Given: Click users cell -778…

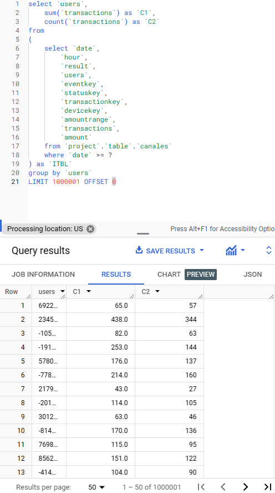Looking at the screenshot, I should [x=47, y=375].
